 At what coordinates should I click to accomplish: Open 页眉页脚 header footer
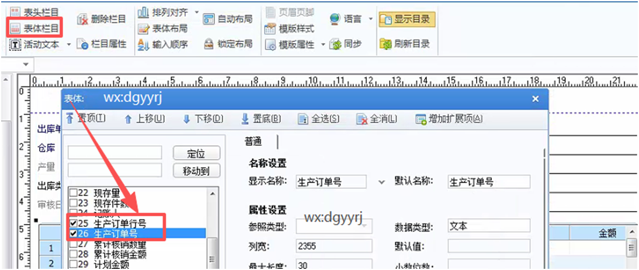(290, 12)
